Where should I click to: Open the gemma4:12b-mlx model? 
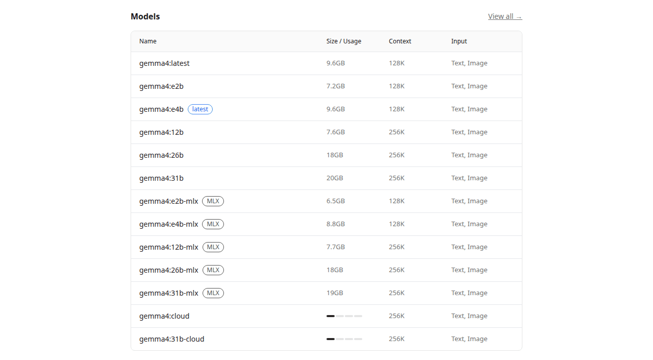169,247
